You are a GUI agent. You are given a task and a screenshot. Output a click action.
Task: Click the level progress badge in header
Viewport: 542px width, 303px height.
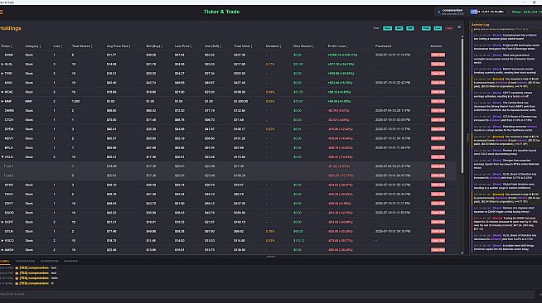(x=487, y=12)
